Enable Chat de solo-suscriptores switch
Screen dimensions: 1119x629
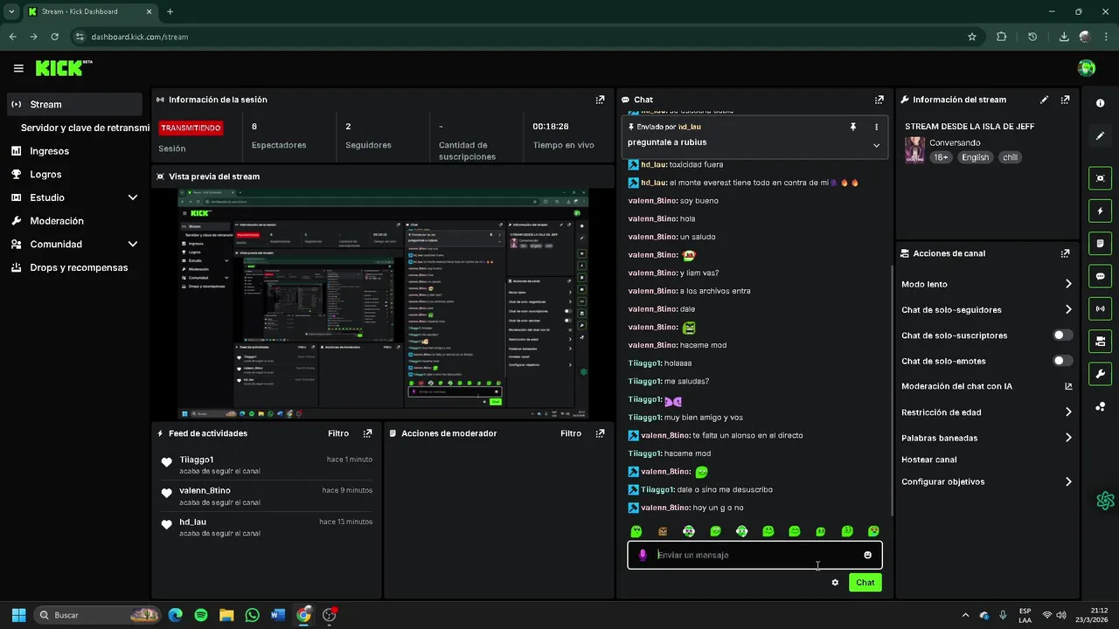tap(1063, 335)
